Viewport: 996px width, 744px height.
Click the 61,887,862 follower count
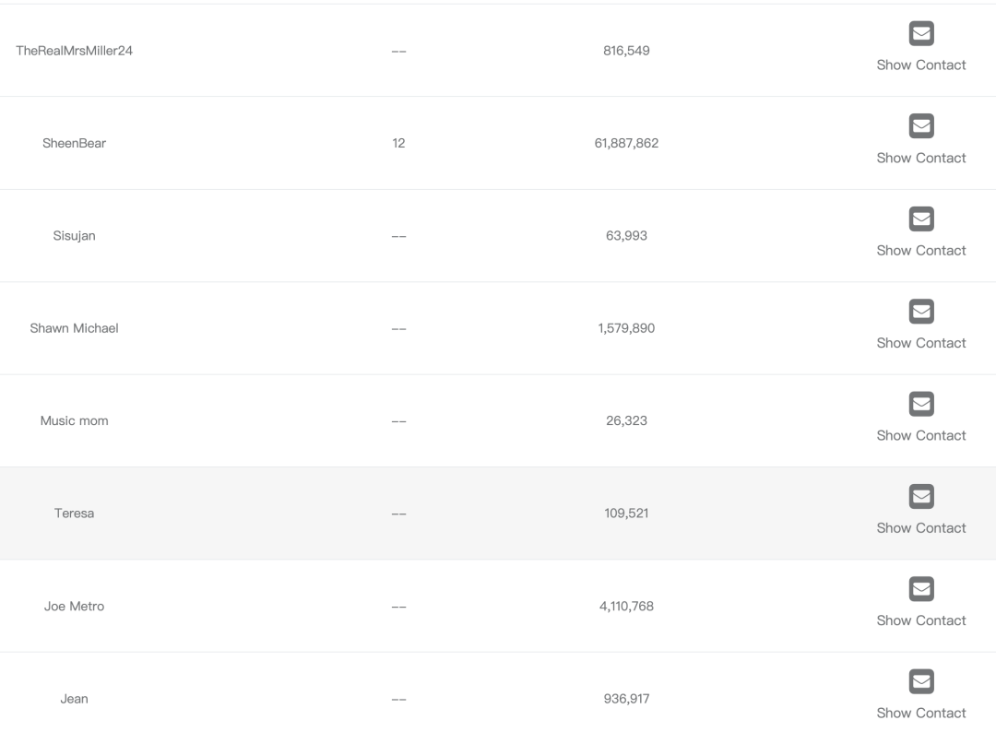[x=626, y=143]
